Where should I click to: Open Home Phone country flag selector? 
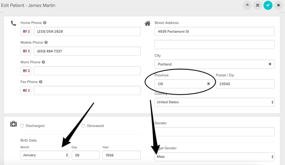click(x=26, y=32)
